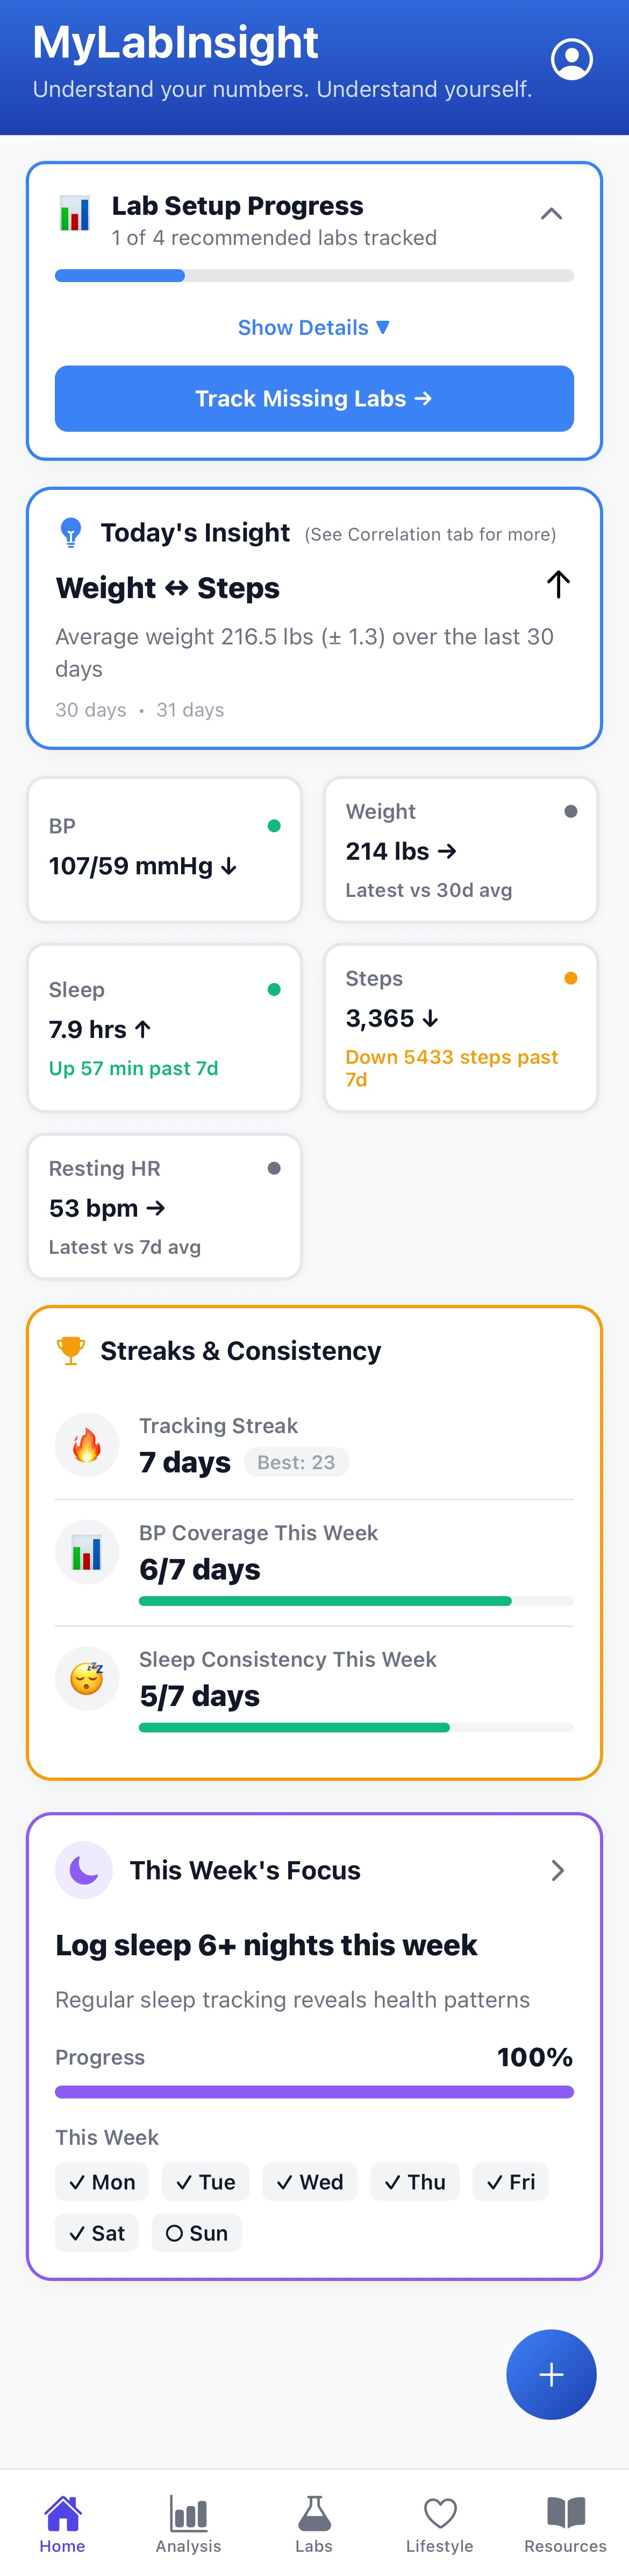Collapse the Lab Setup Progress card chevron
The image size is (629, 2576).
pyautogui.click(x=551, y=213)
